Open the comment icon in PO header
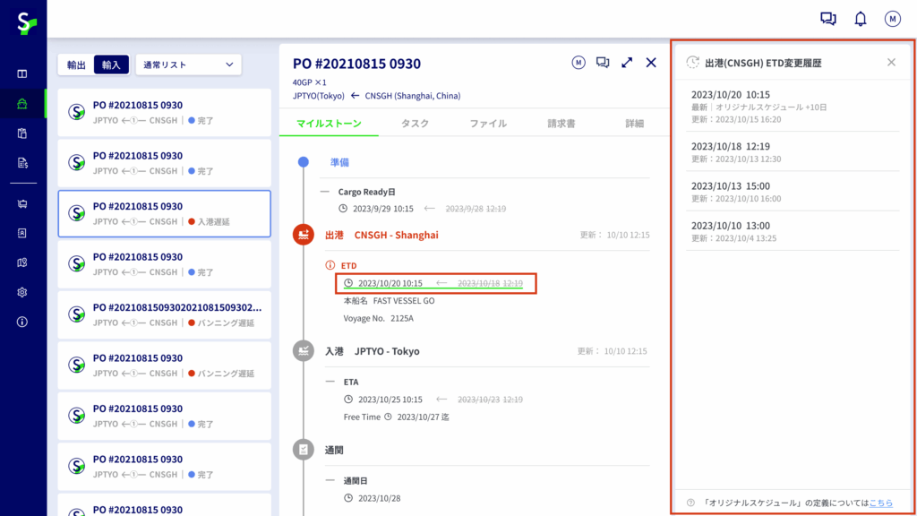This screenshot has width=917, height=516. click(x=603, y=63)
